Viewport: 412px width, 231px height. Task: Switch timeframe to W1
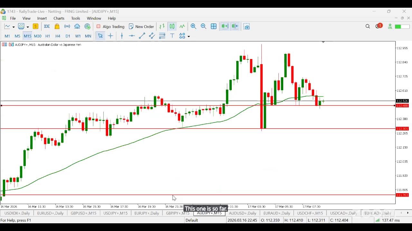(x=78, y=36)
